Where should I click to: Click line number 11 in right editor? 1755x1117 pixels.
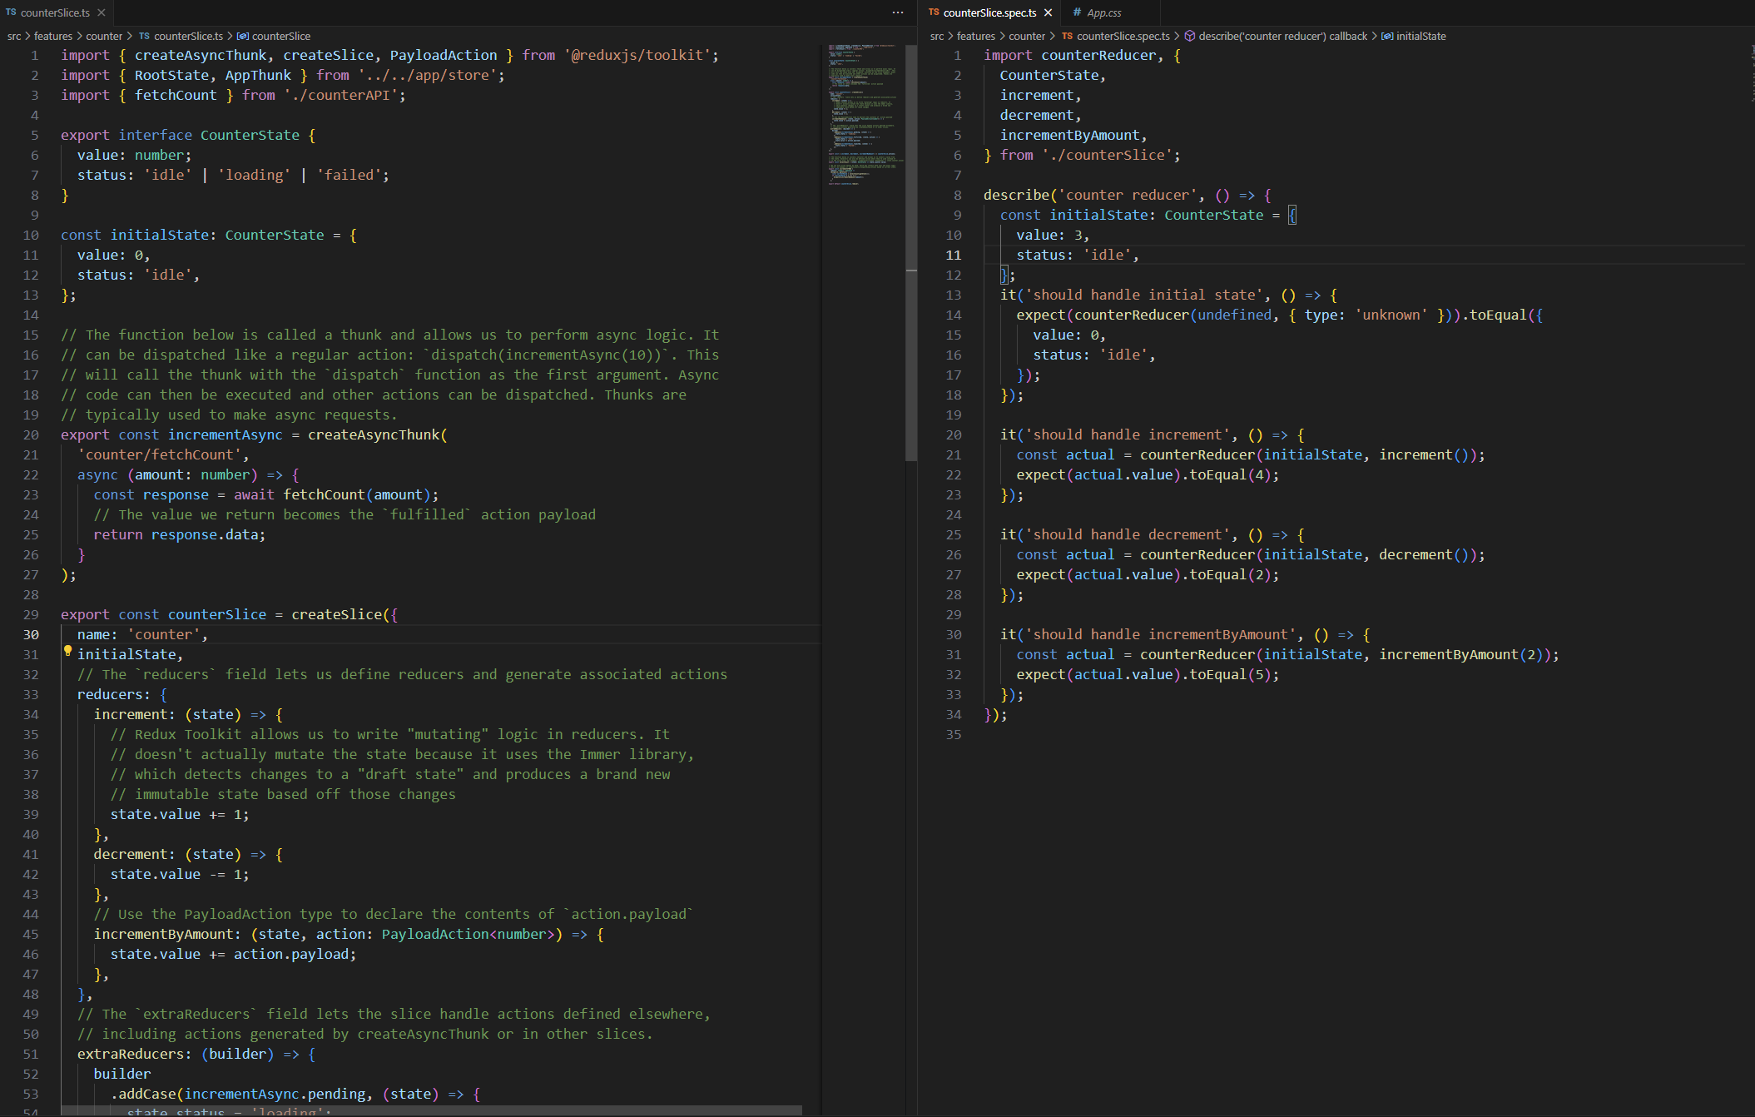[954, 255]
